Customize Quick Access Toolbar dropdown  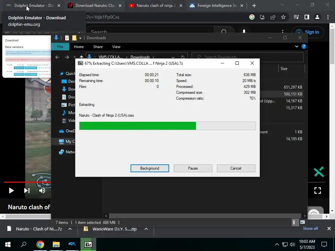(80, 38)
